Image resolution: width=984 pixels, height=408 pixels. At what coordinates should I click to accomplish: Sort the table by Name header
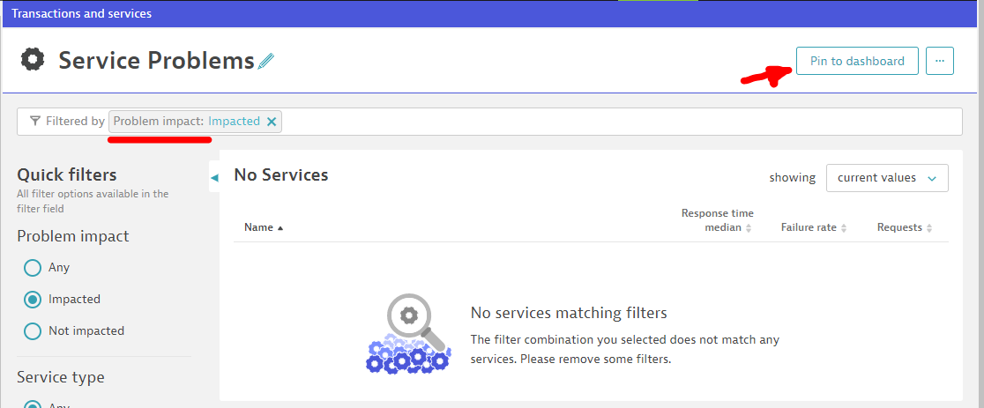point(258,227)
